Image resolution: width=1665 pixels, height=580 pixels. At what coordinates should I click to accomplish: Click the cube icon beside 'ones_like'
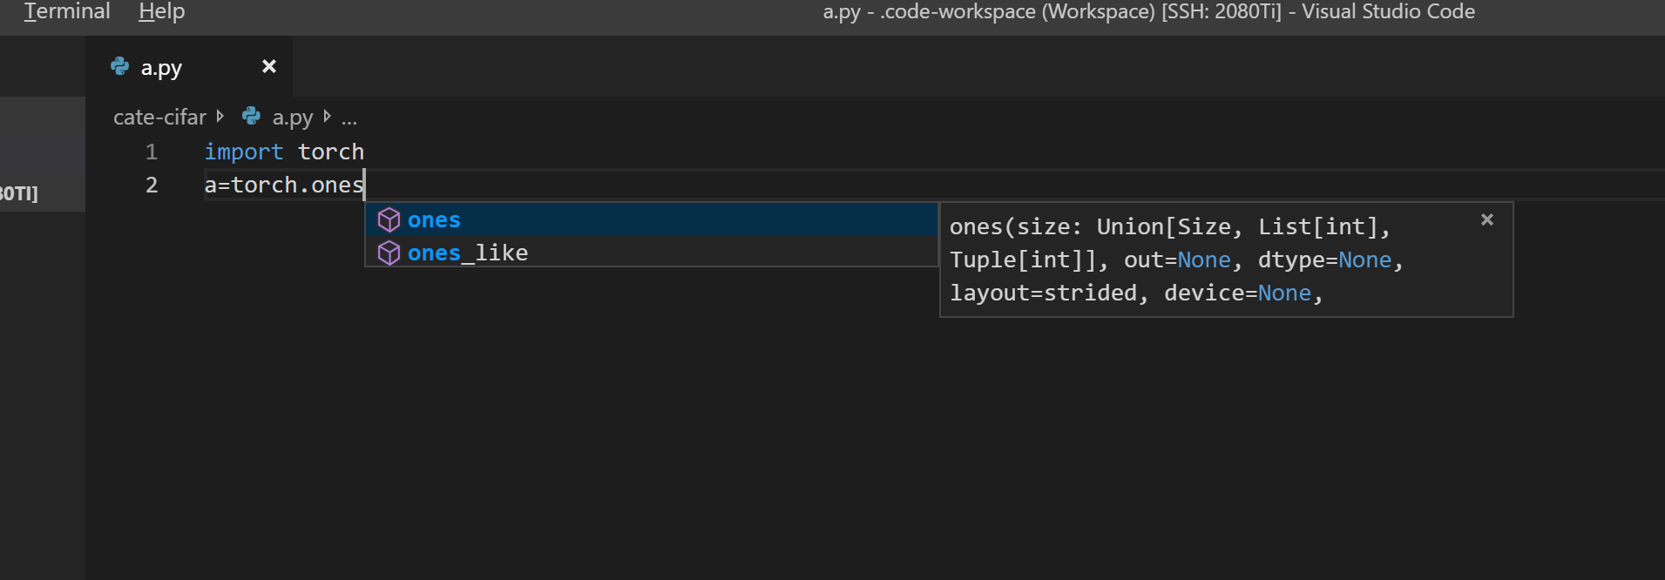(x=389, y=253)
